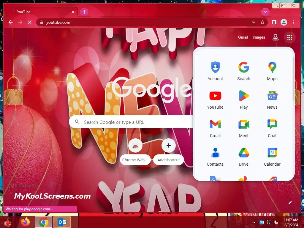Stop loading the page
The width and height of the screenshot is (304, 228).
pos(30,22)
